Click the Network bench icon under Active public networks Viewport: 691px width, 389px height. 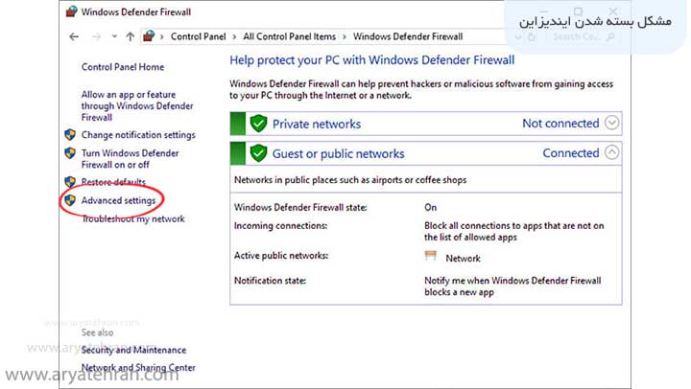click(x=431, y=257)
